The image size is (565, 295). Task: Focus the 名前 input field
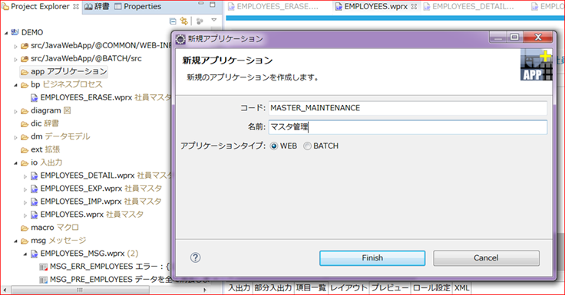point(408,127)
